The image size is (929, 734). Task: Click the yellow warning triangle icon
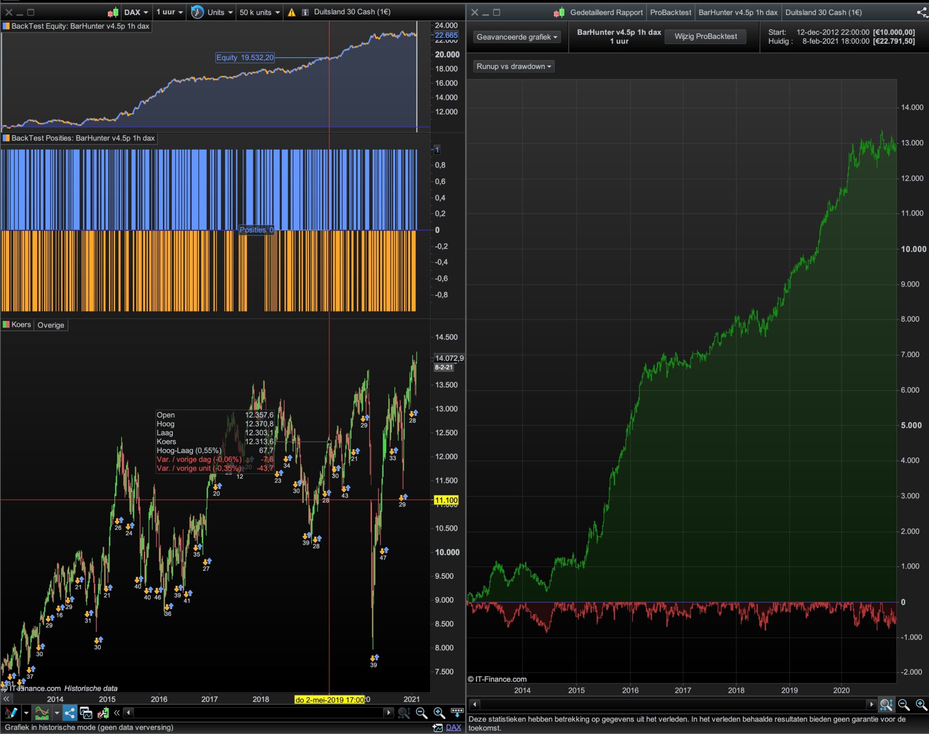tap(292, 12)
